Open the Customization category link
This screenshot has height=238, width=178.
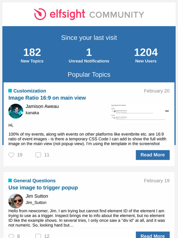click(30, 91)
